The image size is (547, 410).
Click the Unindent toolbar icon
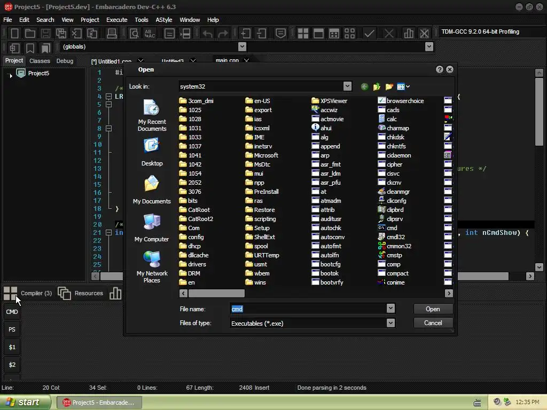tap(261, 34)
